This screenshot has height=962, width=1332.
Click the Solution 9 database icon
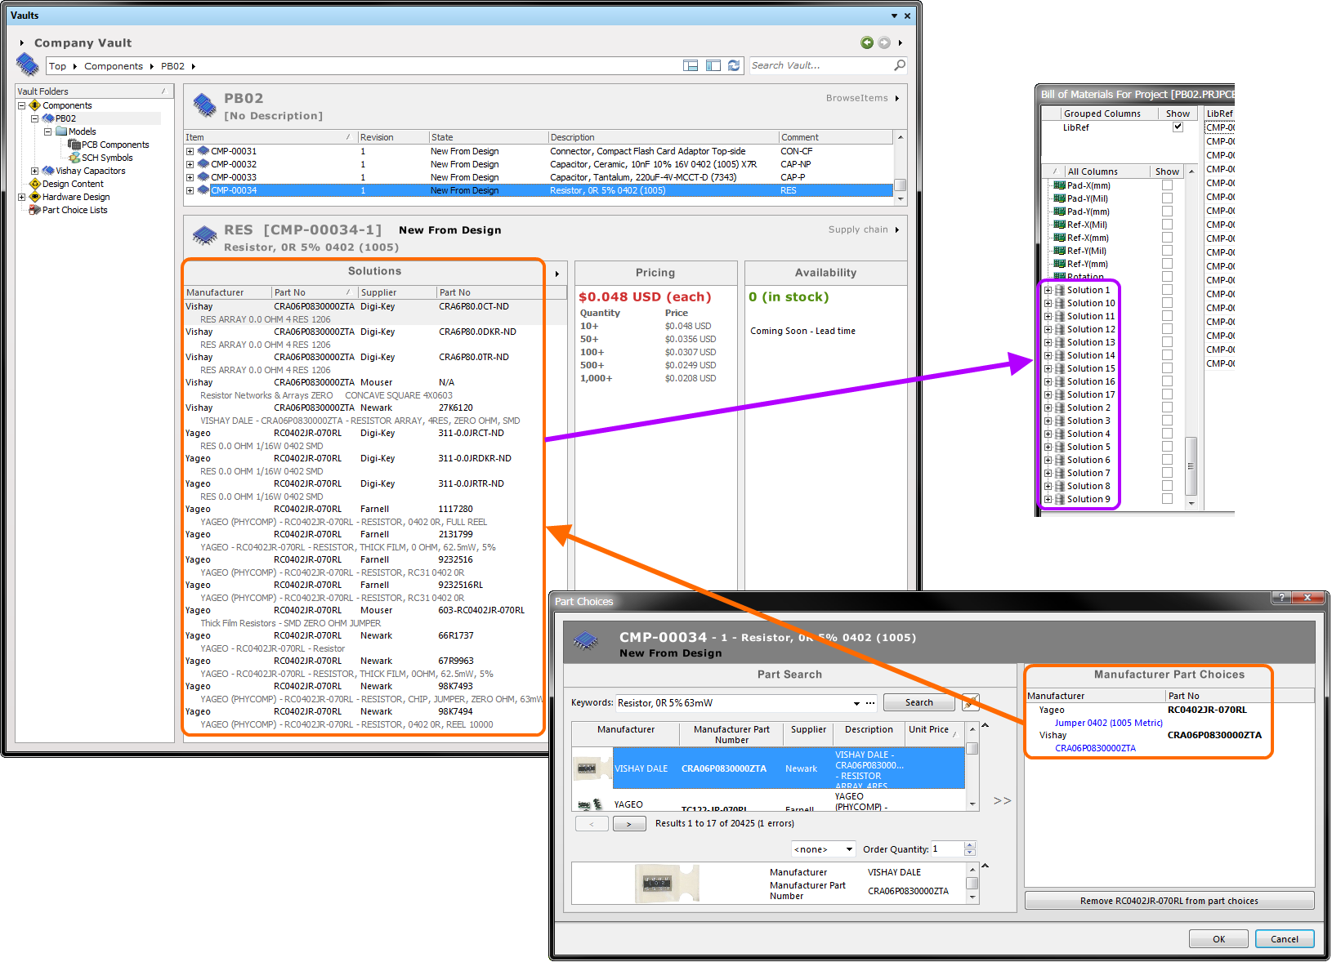pos(1060,499)
